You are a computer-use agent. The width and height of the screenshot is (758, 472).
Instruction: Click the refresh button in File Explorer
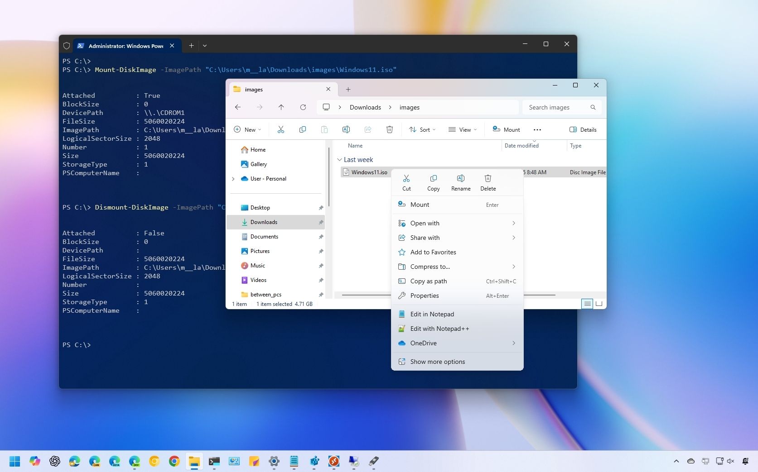[303, 107]
